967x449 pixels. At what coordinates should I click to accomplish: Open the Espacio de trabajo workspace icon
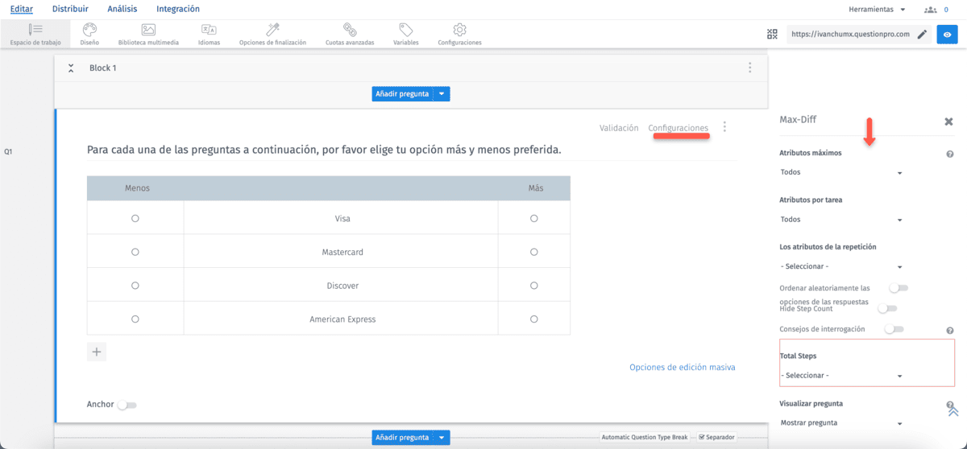35,30
